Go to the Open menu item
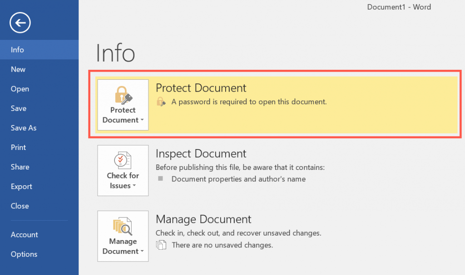 click(20, 89)
